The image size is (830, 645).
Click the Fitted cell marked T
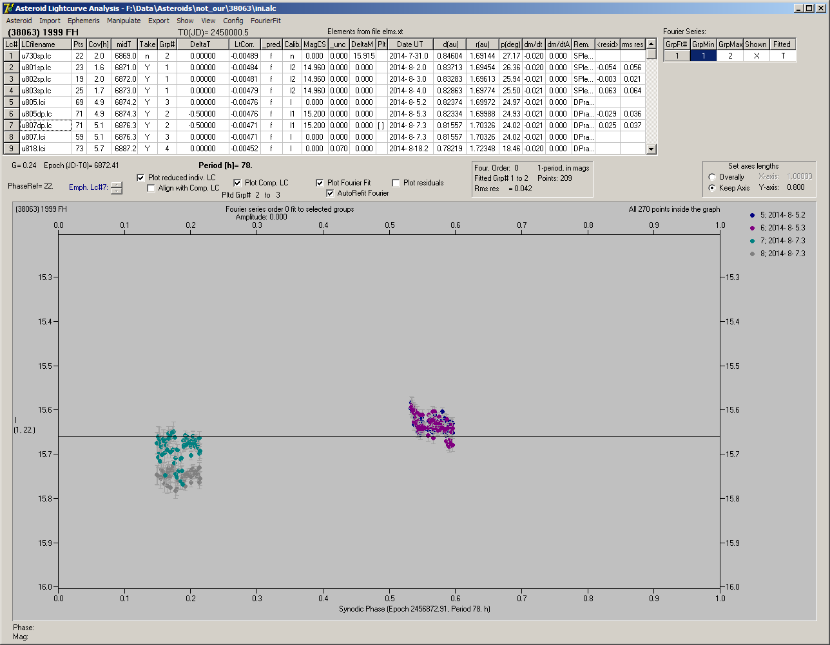(783, 56)
